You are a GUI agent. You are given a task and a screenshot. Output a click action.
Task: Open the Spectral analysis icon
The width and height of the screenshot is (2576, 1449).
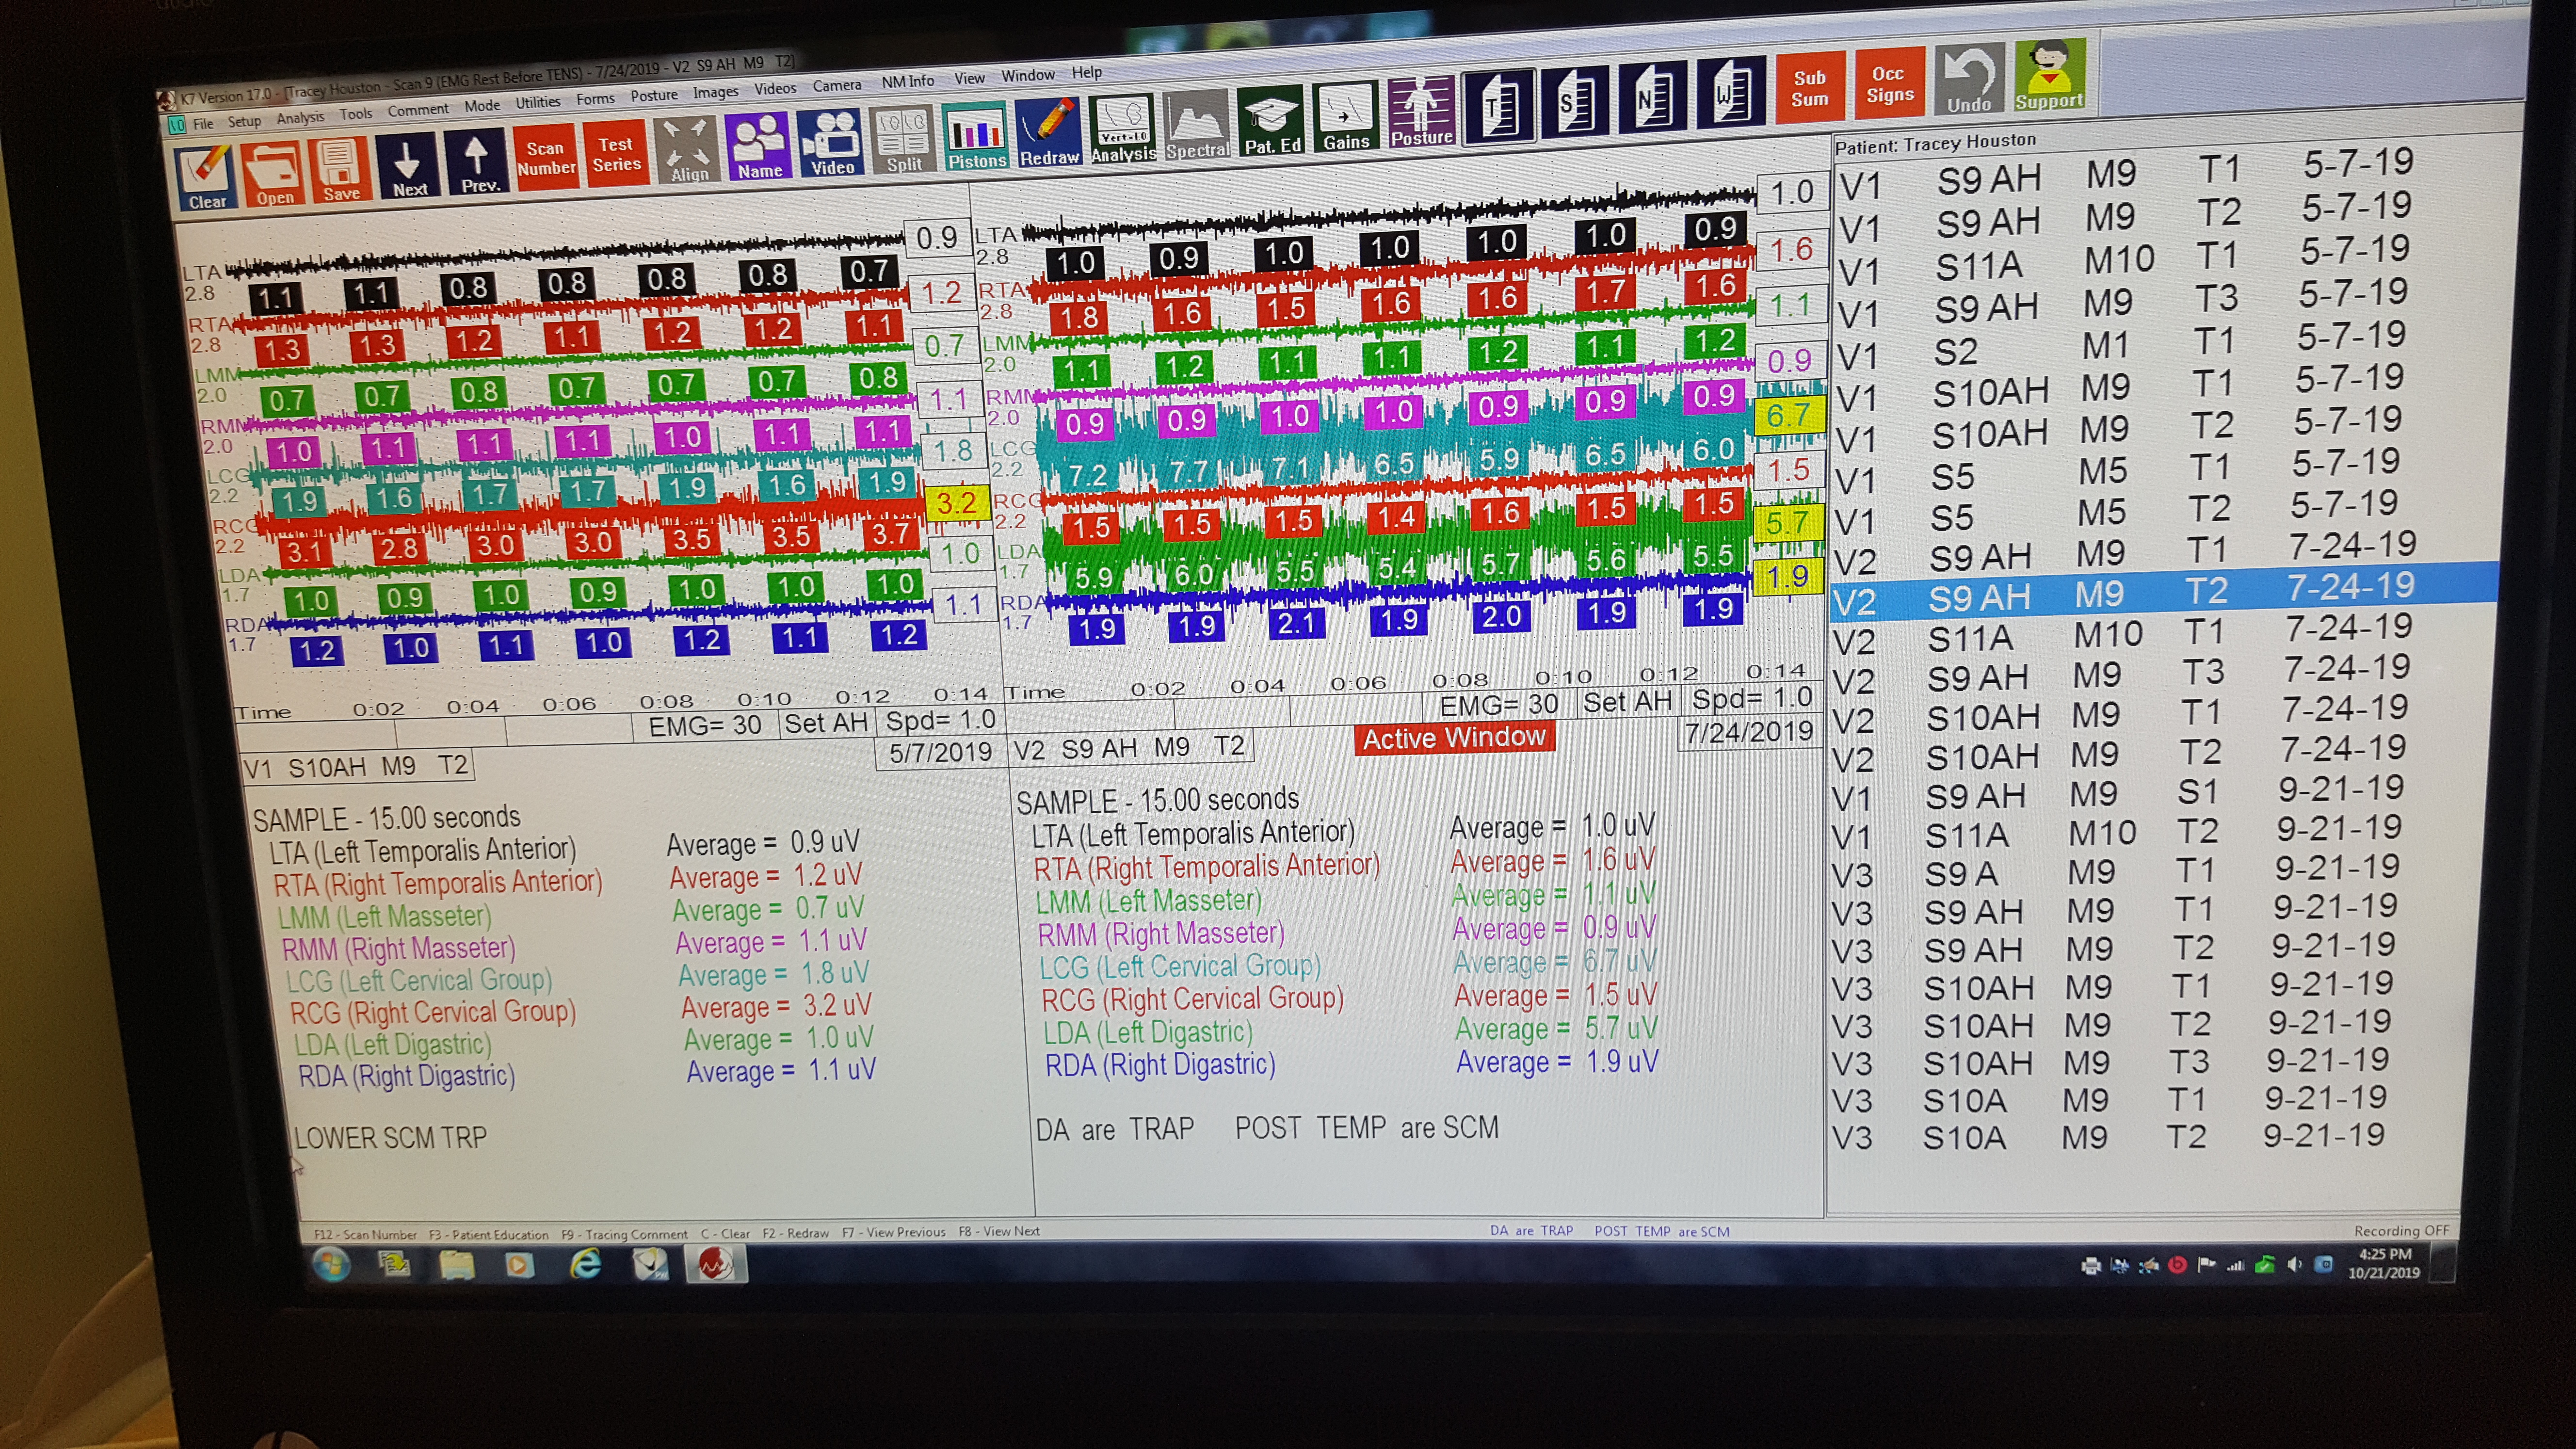click(1196, 125)
